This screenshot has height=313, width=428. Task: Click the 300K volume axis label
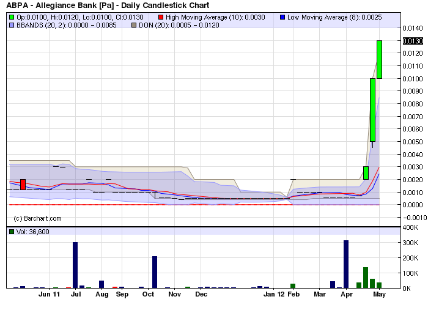(410, 243)
